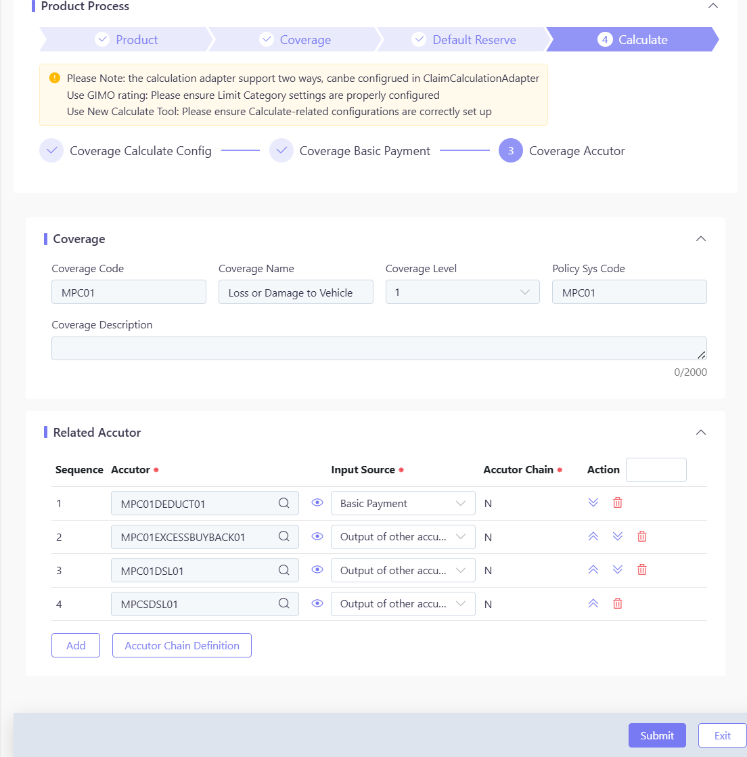The width and height of the screenshot is (747, 757).
Task: Click the warning icon in the note banner
Action: [x=55, y=78]
